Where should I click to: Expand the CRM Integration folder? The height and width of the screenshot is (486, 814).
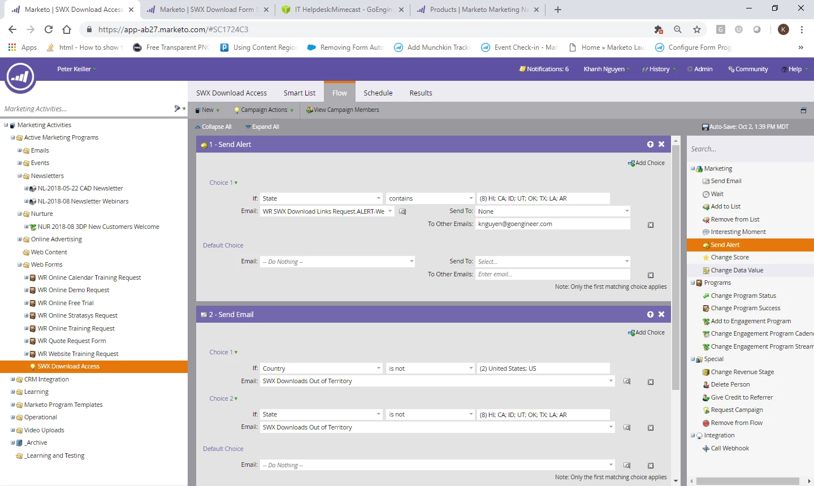coord(12,379)
